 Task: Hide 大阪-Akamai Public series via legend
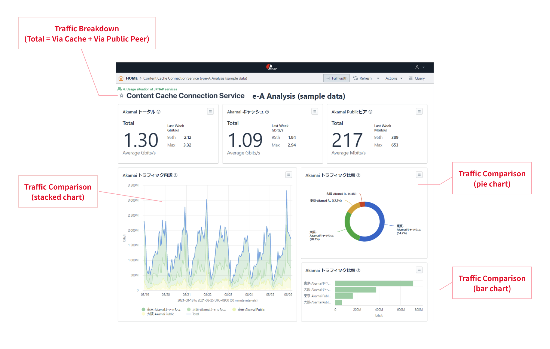(160, 314)
